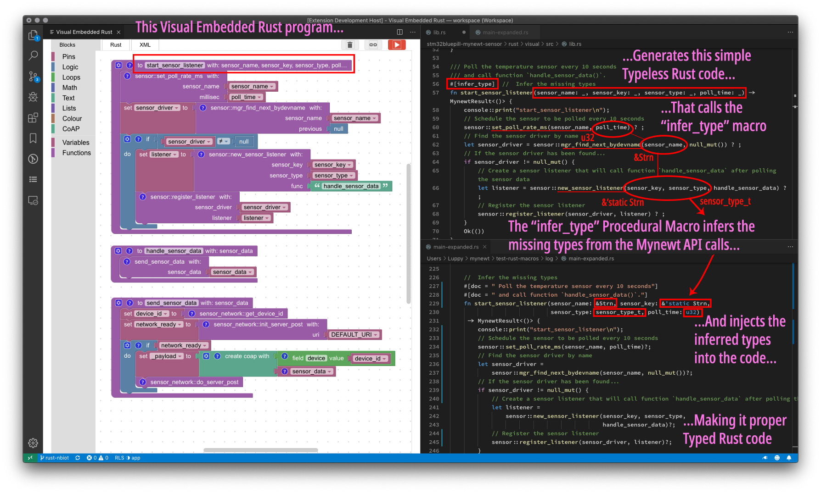Click the trash icon to clear blocks
Viewport: 821px width, 493px height.
coord(350,44)
